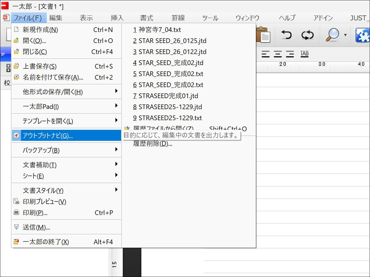Open the ヘルプ menu

(287, 18)
